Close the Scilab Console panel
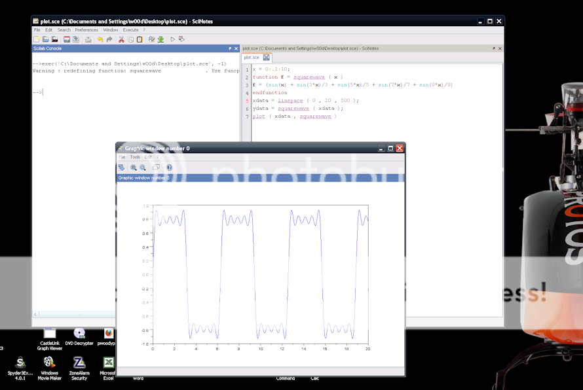This screenshot has height=390, width=583. click(x=236, y=48)
